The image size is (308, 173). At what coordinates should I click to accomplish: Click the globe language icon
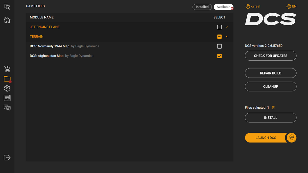tap(289, 6)
